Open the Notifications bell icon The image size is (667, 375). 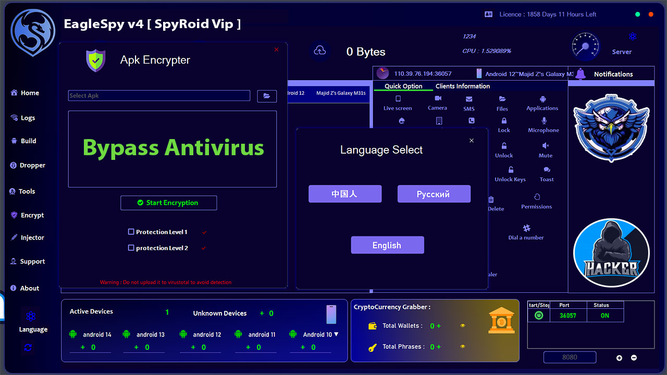tap(580, 74)
